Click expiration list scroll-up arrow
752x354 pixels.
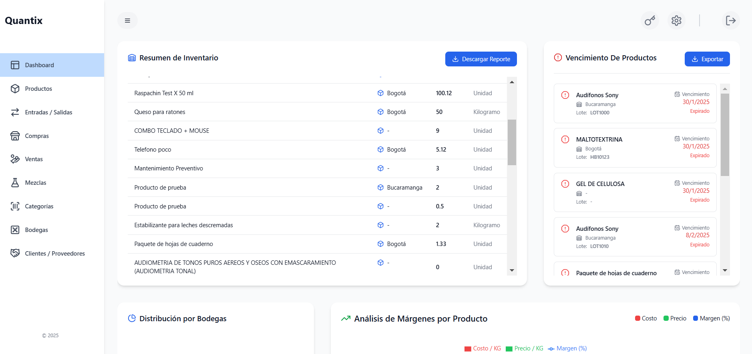pos(725,89)
